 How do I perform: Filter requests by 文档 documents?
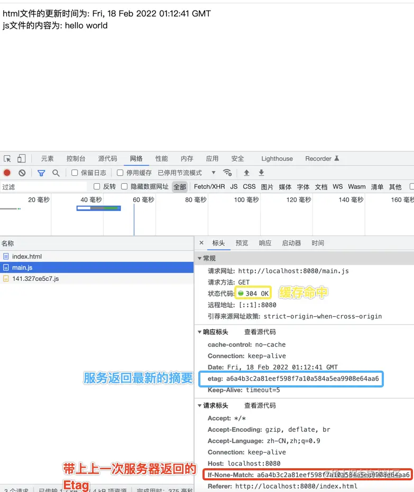click(321, 187)
